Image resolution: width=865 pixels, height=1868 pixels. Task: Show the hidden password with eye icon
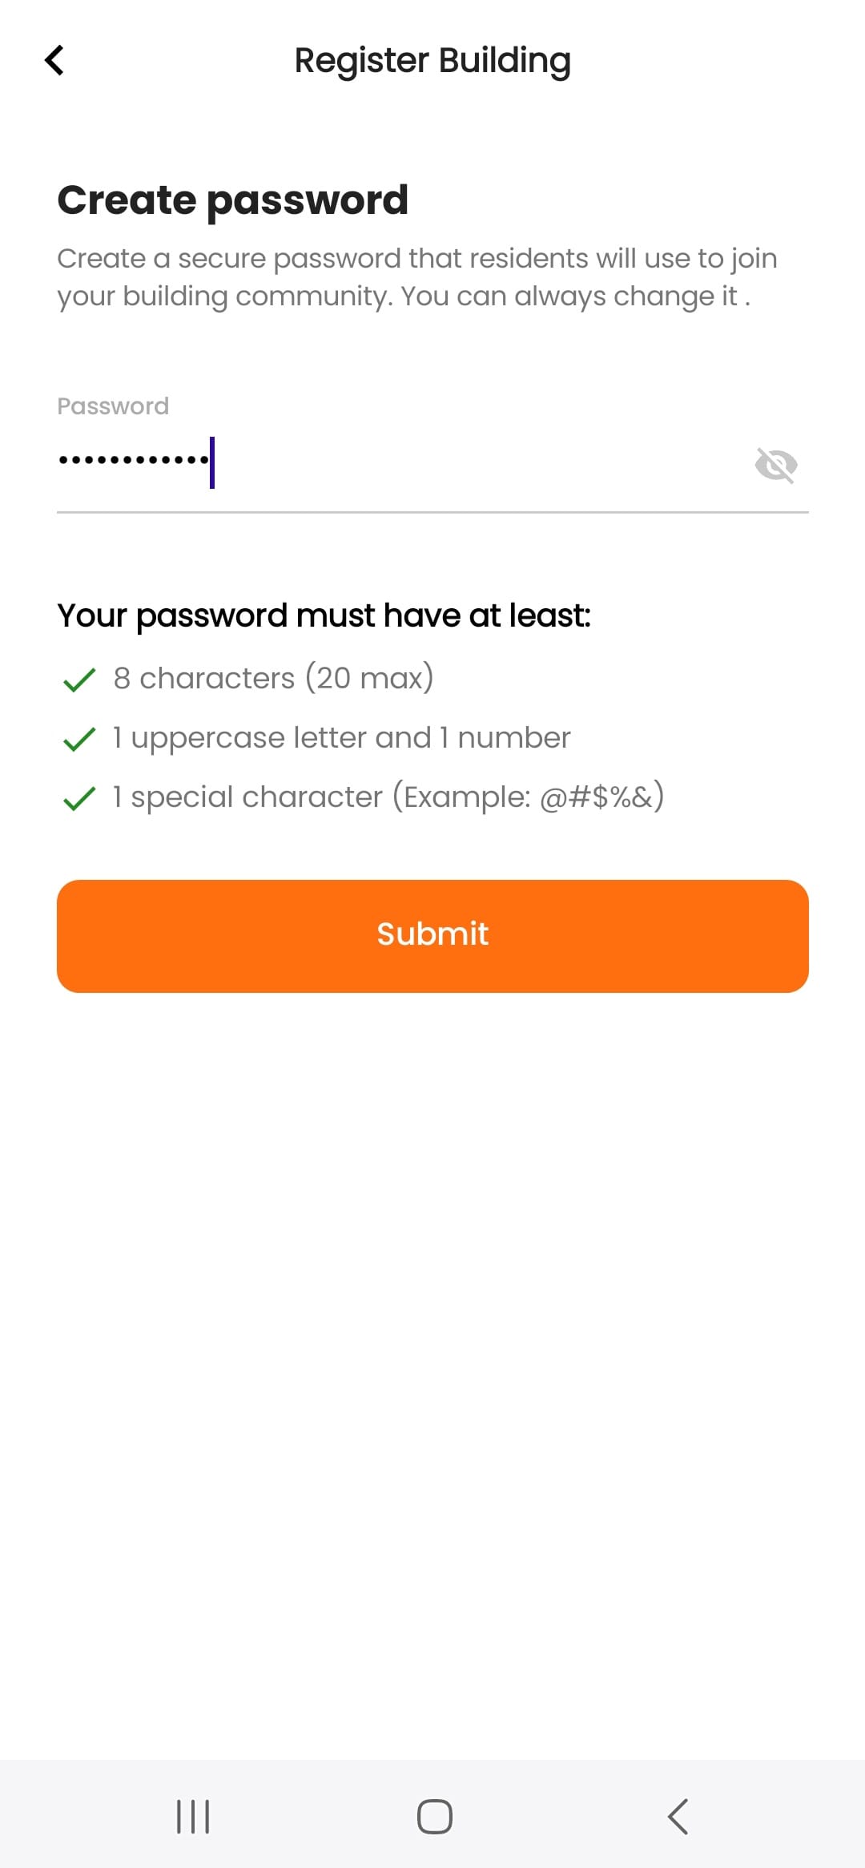775,465
